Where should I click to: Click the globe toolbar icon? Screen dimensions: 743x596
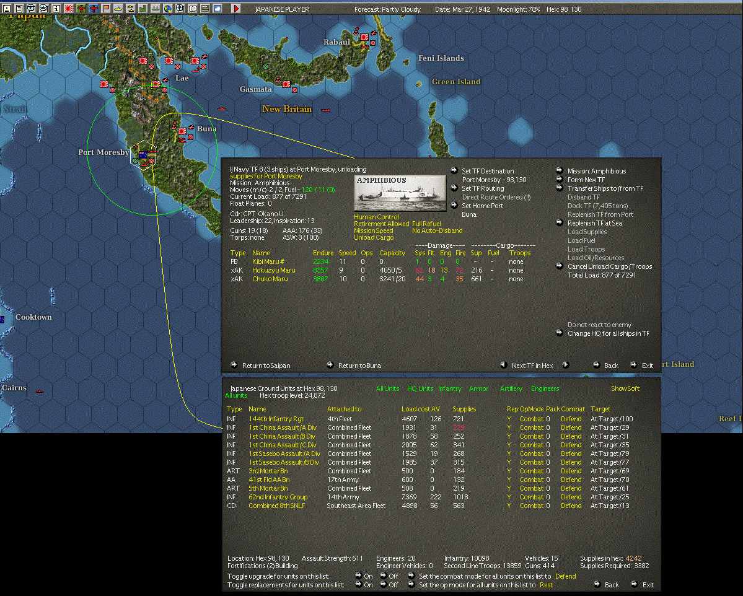coord(168,9)
